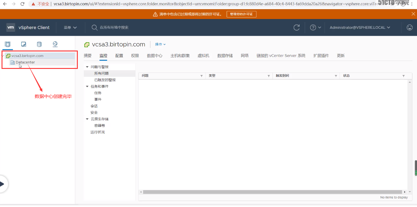417x207 pixels.
Task: Open 容器卷 under 云原生存储
Action: pos(100,126)
